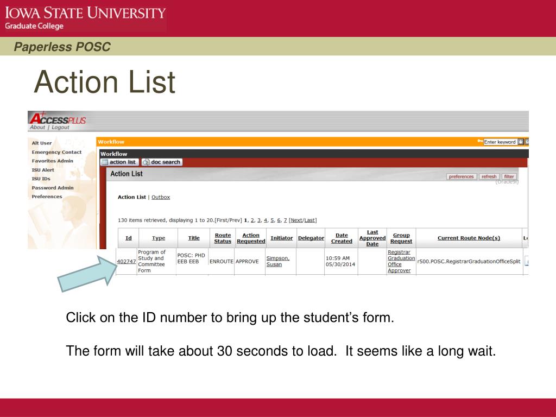Select the APPROVE action cell
The height and width of the screenshot is (417, 556).
(x=247, y=261)
